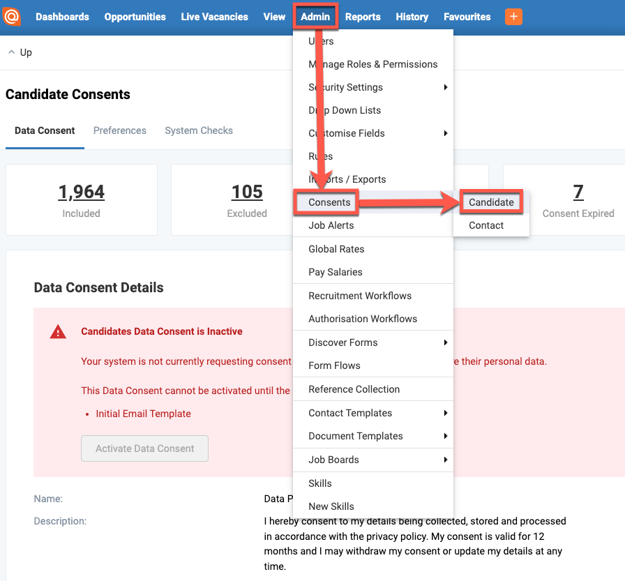Click the 1,964 Included count link
The height and width of the screenshot is (581, 625).
click(x=81, y=192)
